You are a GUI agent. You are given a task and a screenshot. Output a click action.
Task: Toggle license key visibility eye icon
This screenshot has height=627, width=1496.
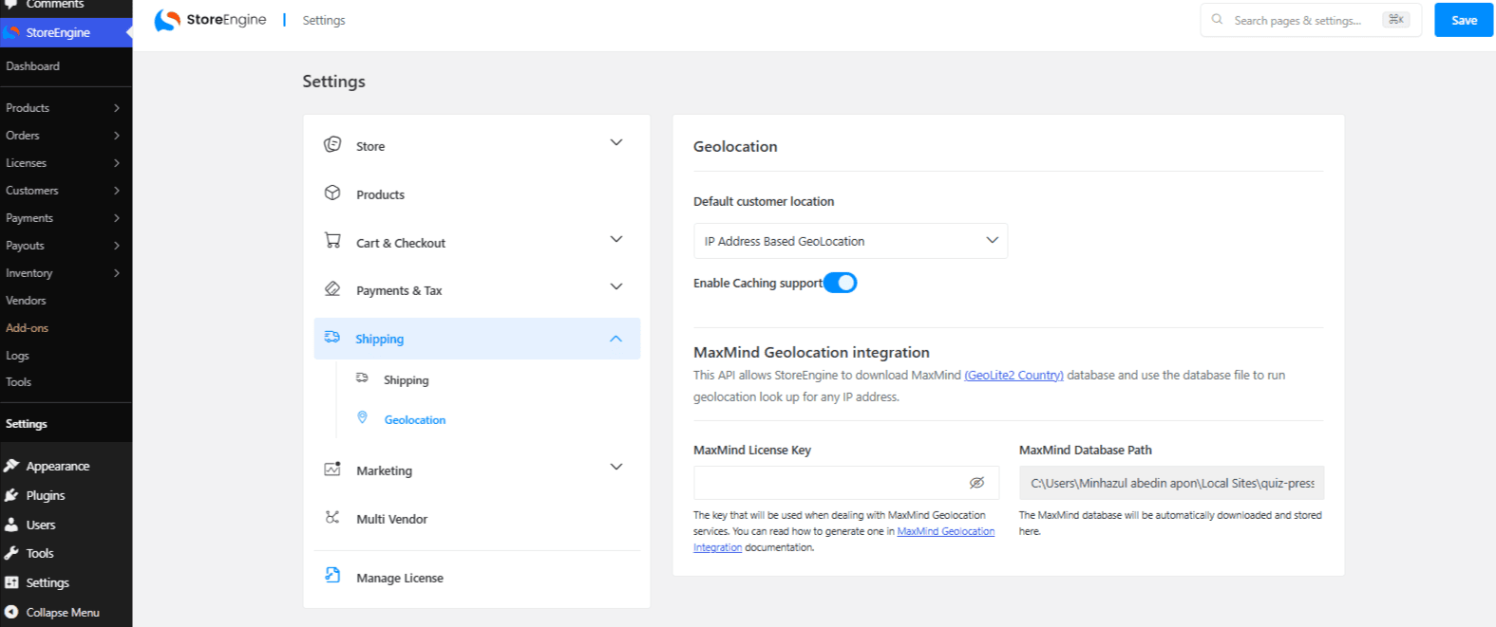point(976,483)
